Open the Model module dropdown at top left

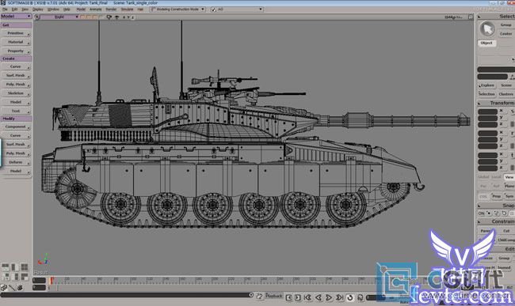coord(16,16)
